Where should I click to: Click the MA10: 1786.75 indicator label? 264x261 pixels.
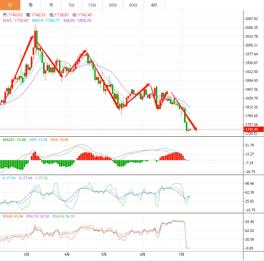(x=46, y=20)
